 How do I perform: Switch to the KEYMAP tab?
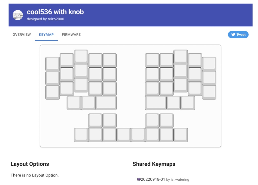tap(46, 35)
